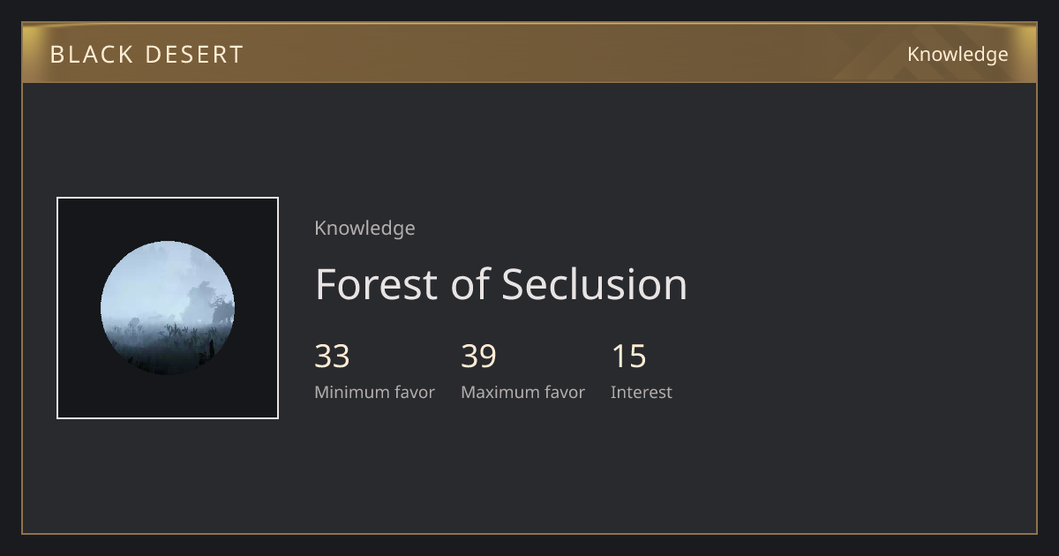Click the Interest label
Screen dimensions: 1059x556
tap(642, 393)
